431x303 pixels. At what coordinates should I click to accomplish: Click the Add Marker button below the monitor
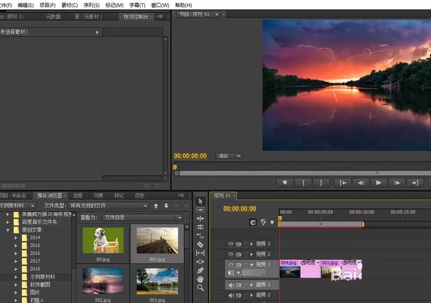[x=284, y=183]
